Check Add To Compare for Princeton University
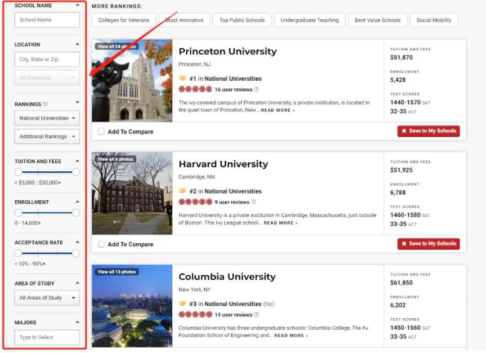The width and height of the screenshot is (486, 353). coord(101,132)
